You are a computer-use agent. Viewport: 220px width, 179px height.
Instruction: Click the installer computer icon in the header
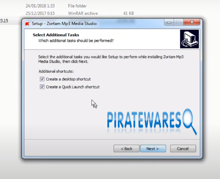[189, 39]
